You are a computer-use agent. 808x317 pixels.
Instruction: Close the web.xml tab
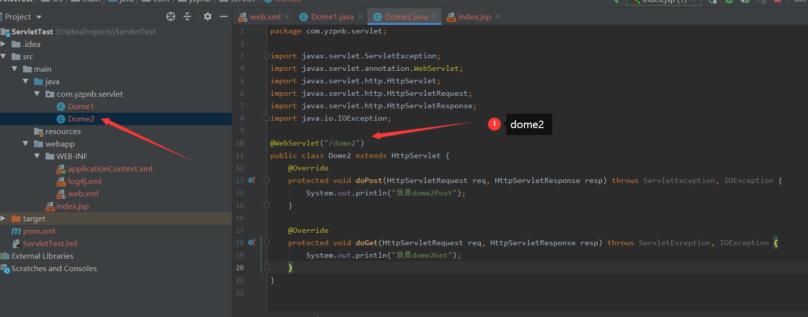pyautogui.click(x=287, y=16)
